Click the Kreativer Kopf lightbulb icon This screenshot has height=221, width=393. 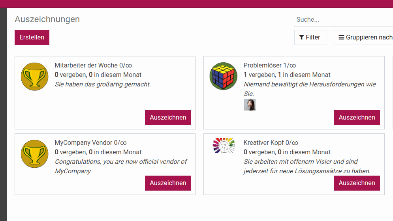[224, 146]
